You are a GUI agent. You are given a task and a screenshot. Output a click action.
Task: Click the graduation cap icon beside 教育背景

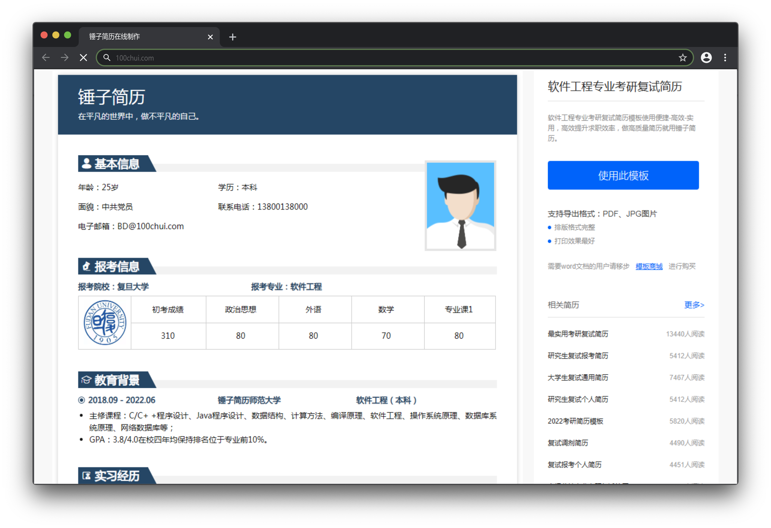click(x=86, y=380)
